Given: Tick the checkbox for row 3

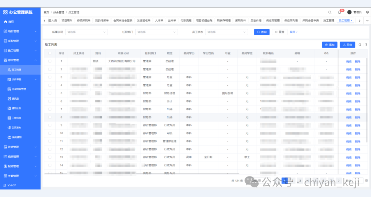Looking at the screenshot, I should [x=50, y=77].
